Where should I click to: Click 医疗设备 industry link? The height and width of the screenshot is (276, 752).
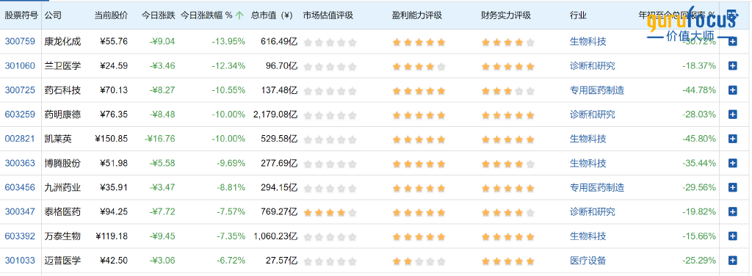click(587, 261)
